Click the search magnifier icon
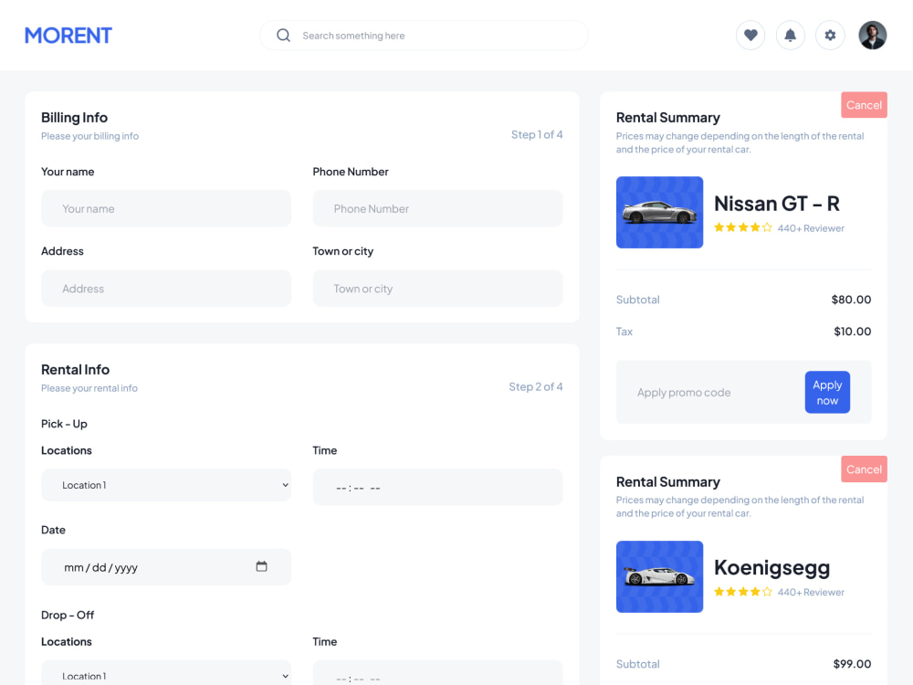The image size is (913, 685). (284, 36)
